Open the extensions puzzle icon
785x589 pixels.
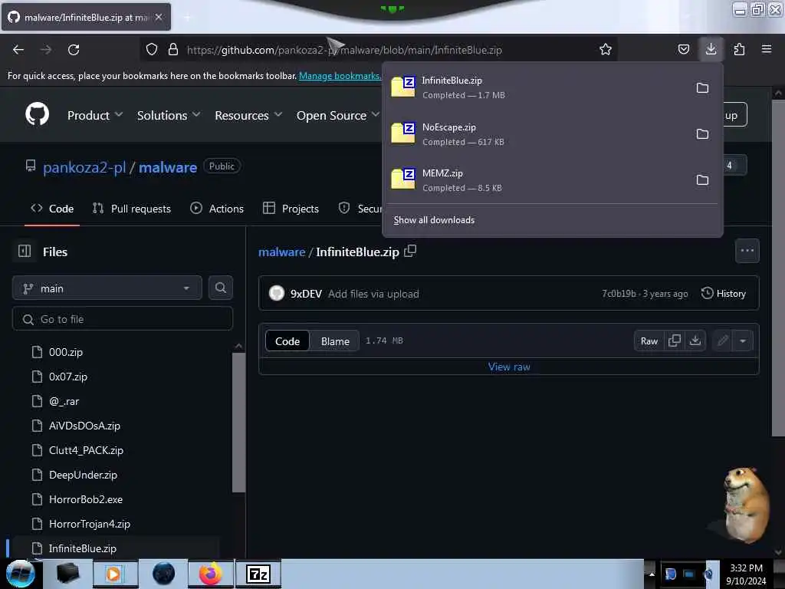[739, 50]
